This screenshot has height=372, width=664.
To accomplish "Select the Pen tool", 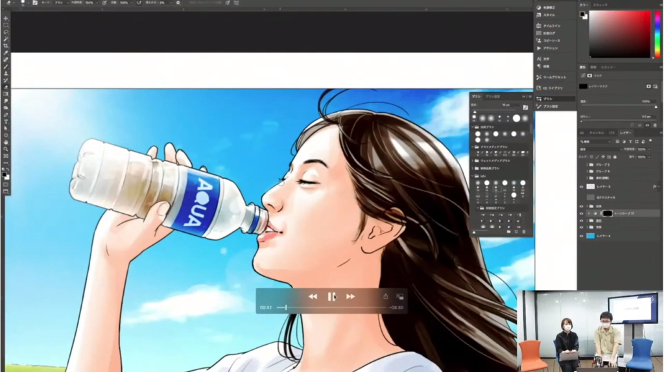I will [x=6, y=115].
